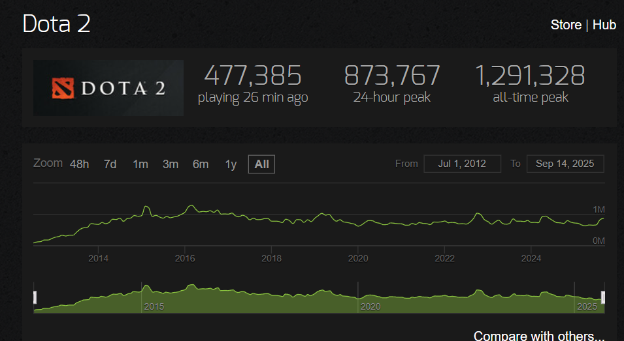
Task: Select the All zoom range
Action: point(261,164)
